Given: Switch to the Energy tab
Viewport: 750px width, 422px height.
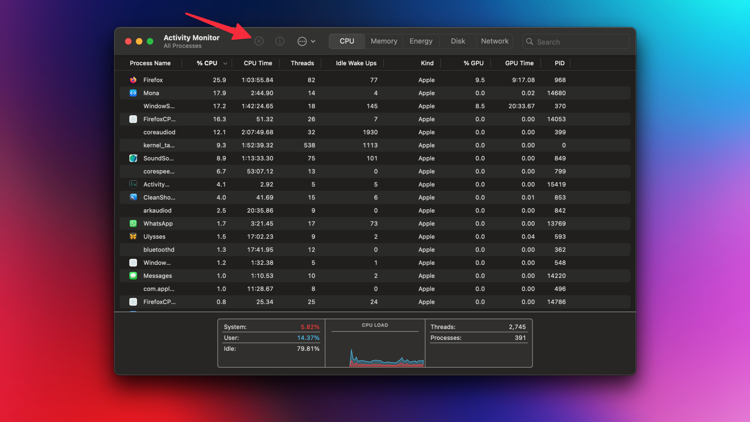Looking at the screenshot, I should coord(421,41).
